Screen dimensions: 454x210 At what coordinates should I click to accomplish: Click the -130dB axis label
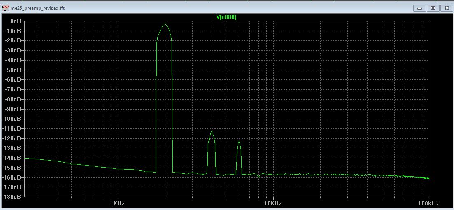click(x=12, y=148)
